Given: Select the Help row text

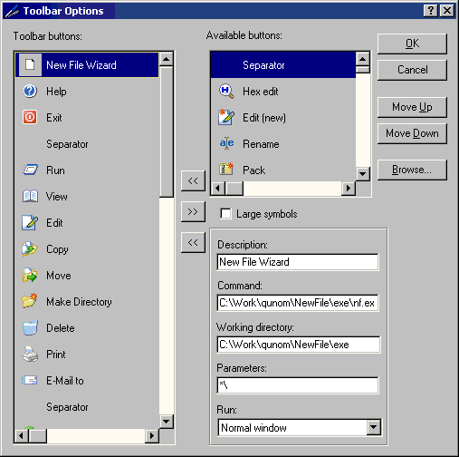Looking at the screenshot, I should pyautogui.click(x=56, y=92).
